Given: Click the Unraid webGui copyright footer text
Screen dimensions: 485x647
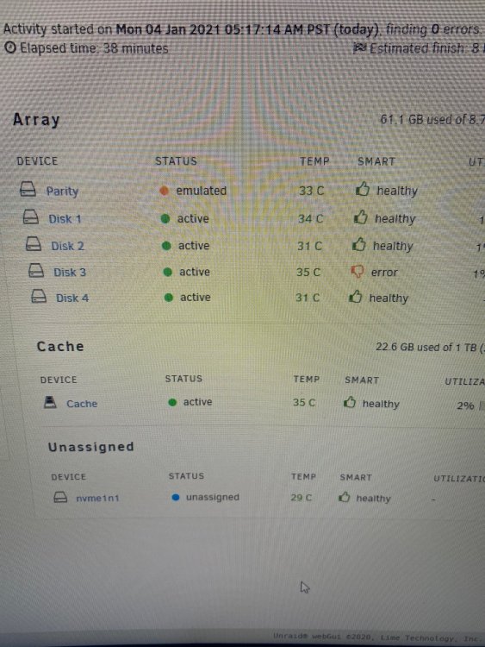Looking at the screenshot, I should pos(377,637).
